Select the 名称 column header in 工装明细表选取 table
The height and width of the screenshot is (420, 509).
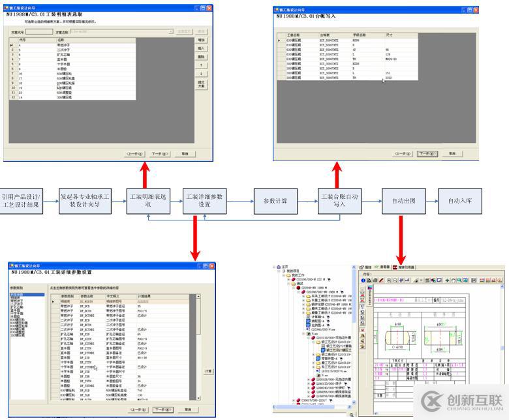[96, 40]
